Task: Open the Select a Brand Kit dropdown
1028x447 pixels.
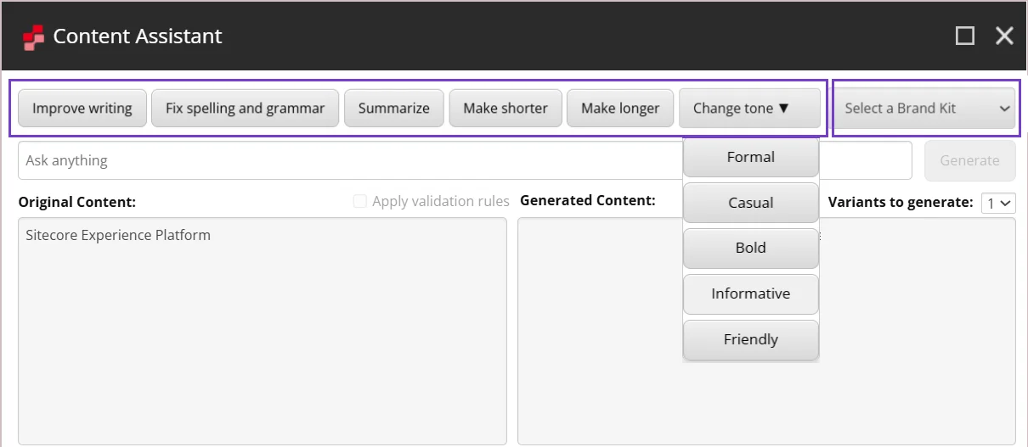Action: pyautogui.click(x=925, y=108)
